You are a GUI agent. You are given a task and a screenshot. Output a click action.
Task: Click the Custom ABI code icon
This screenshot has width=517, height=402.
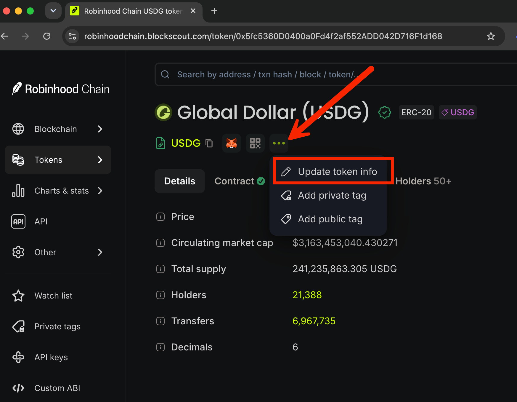pyautogui.click(x=18, y=388)
